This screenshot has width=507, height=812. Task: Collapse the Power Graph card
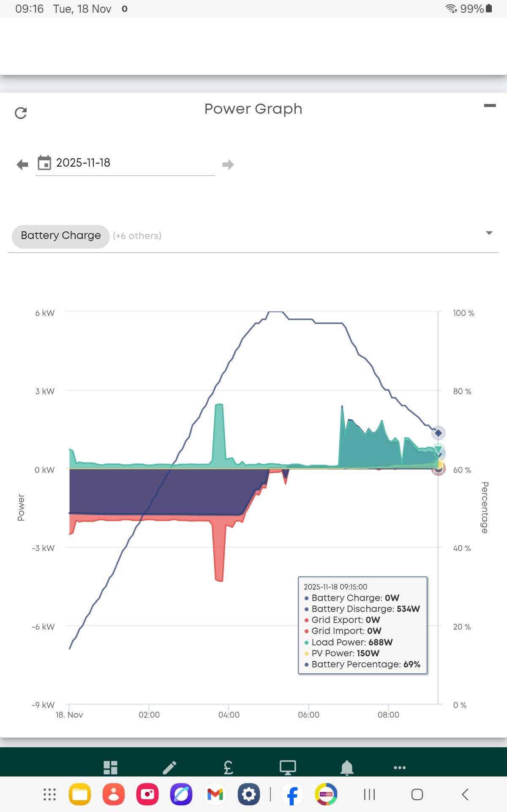pyautogui.click(x=490, y=106)
